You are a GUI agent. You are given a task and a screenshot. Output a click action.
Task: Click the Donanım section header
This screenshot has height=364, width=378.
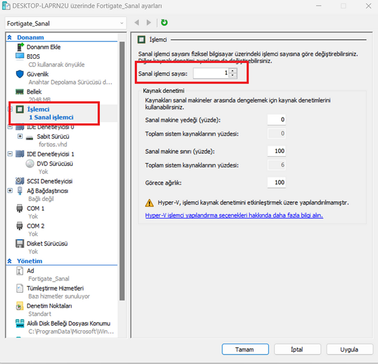click(x=31, y=37)
